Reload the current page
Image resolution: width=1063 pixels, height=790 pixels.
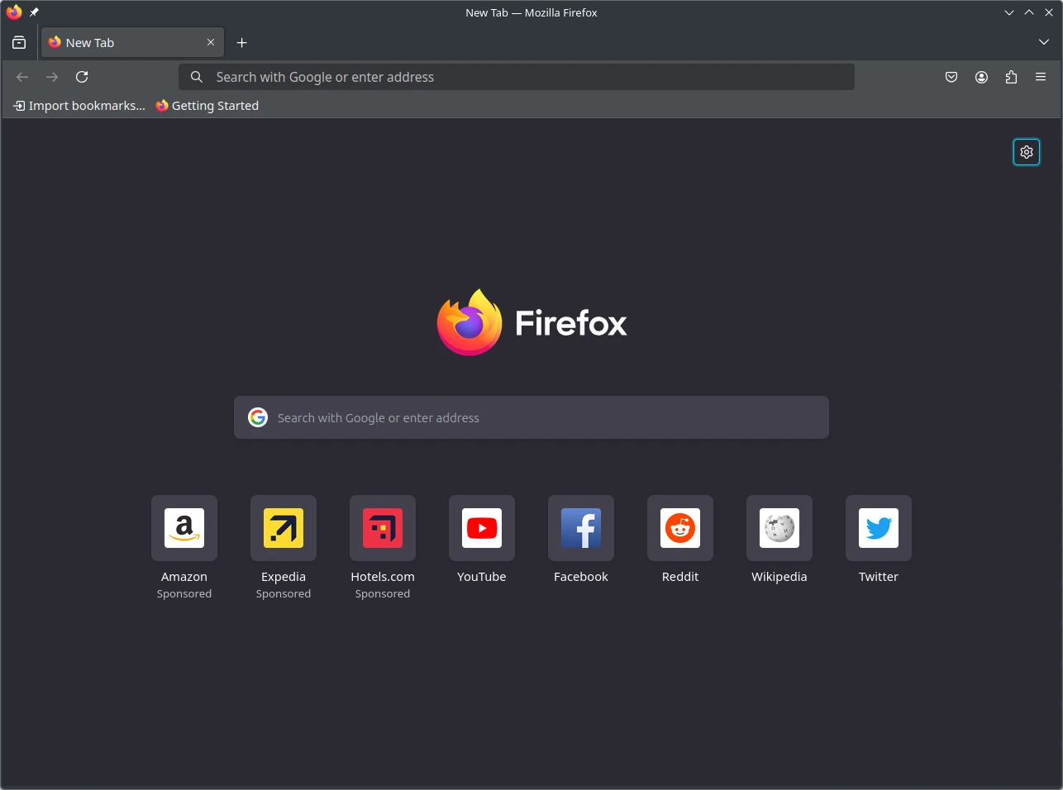point(82,77)
